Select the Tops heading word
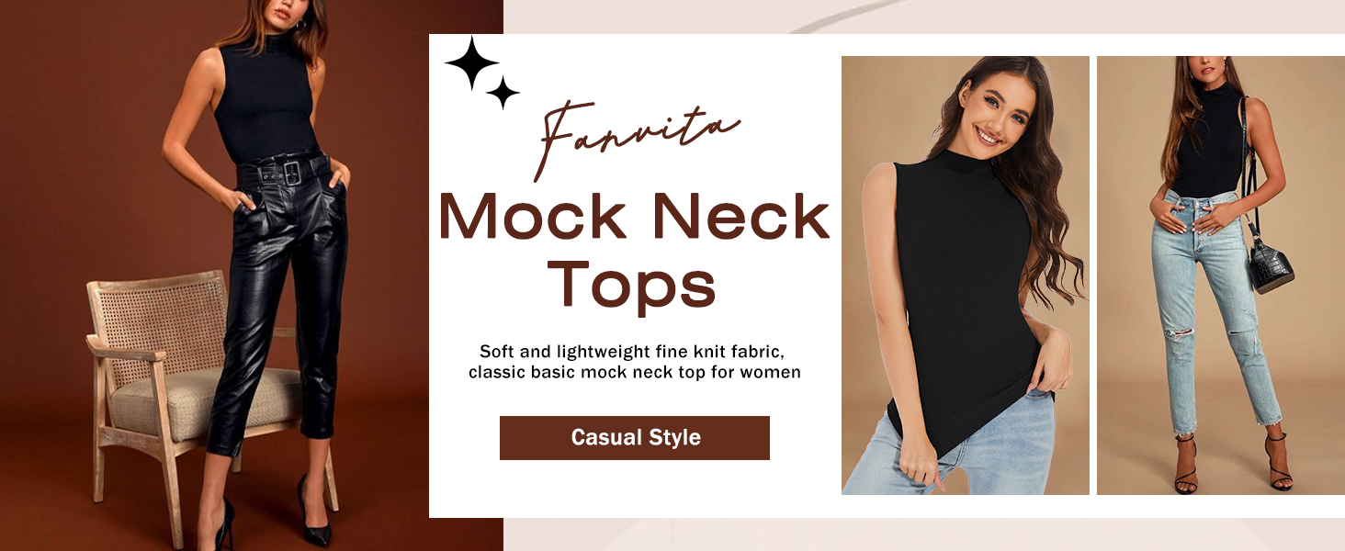The image size is (1345, 551). pos(633,285)
